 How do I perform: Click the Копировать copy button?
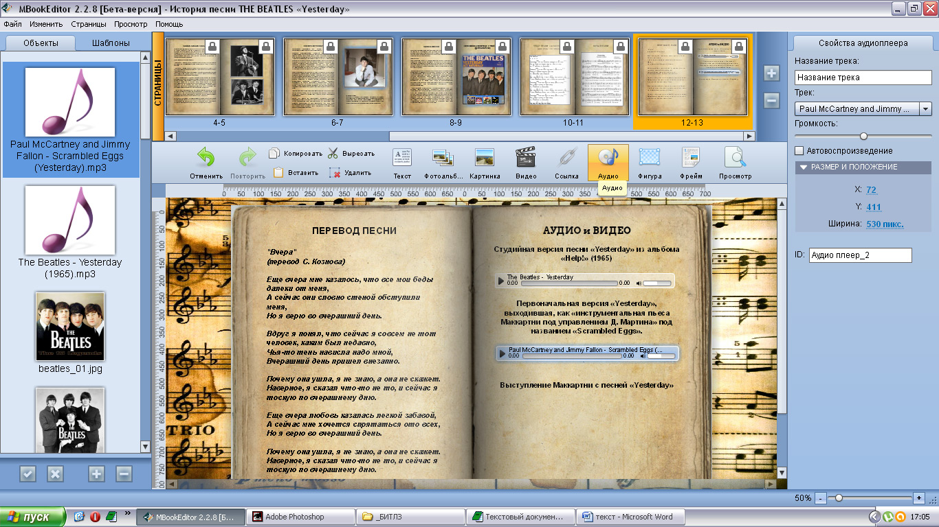coord(296,153)
